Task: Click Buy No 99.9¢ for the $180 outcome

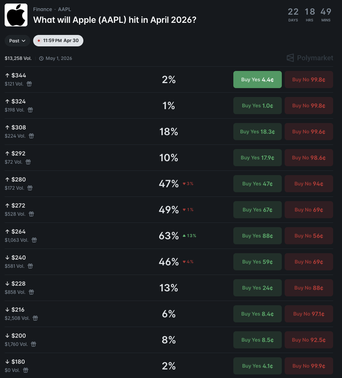Action: coord(309,366)
